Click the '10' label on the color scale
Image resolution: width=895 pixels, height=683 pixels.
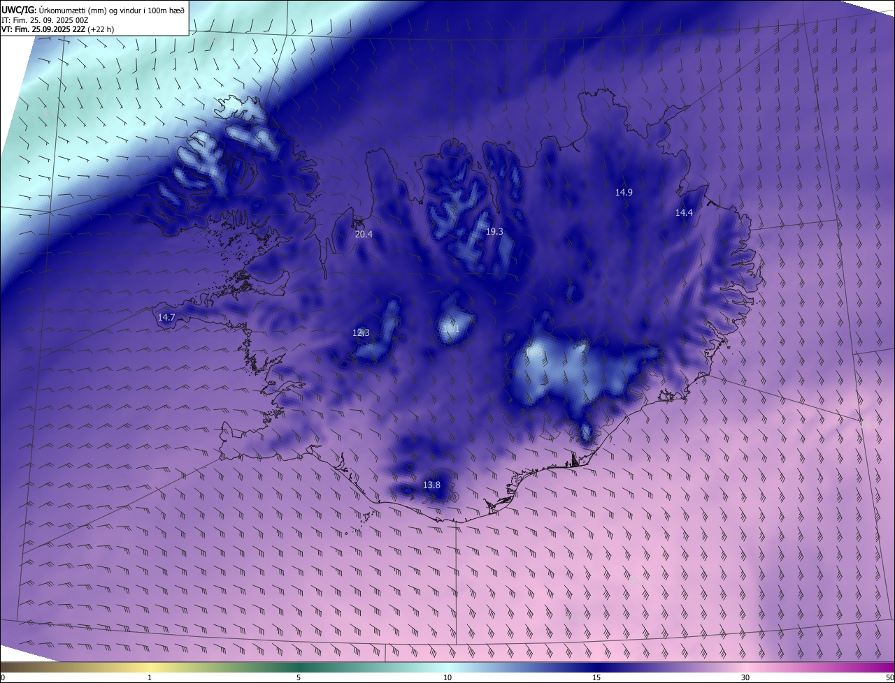[x=447, y=678]
